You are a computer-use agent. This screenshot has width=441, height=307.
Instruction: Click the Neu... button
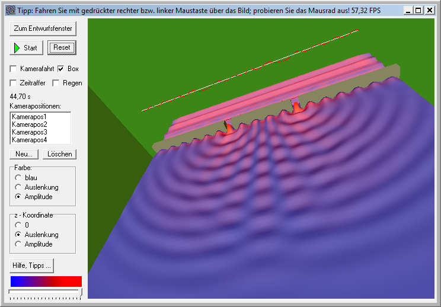(x=24, y=154)
